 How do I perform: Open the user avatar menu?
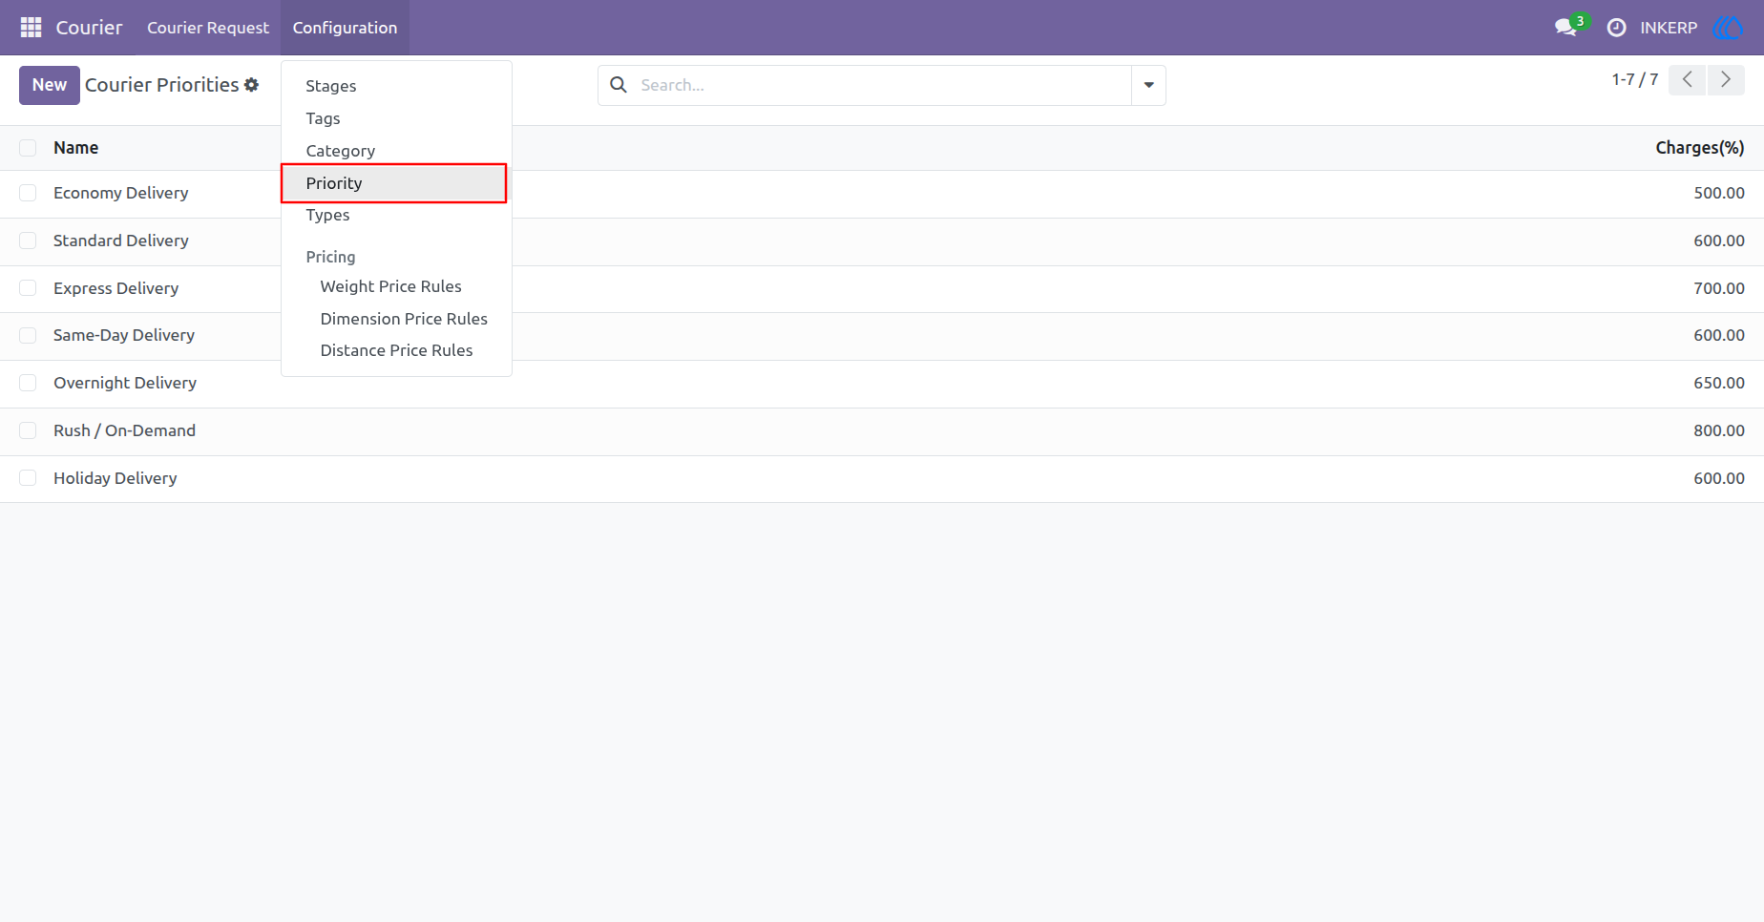click(x=1728, y=28)
